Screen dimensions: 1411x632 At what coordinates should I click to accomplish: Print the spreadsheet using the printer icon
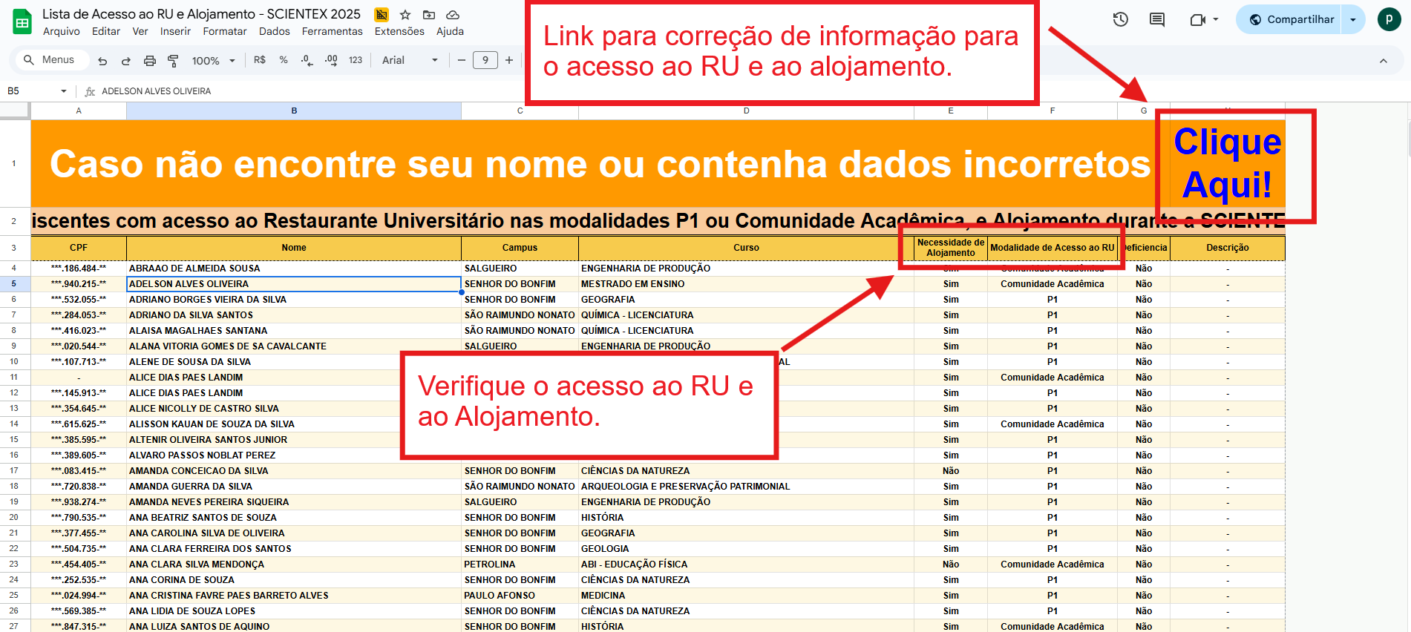[150, 61]
